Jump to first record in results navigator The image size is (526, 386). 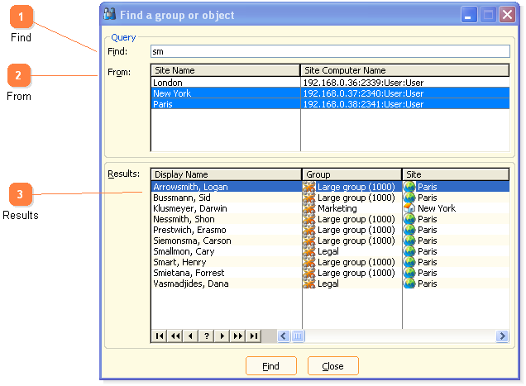coord(160,336)
